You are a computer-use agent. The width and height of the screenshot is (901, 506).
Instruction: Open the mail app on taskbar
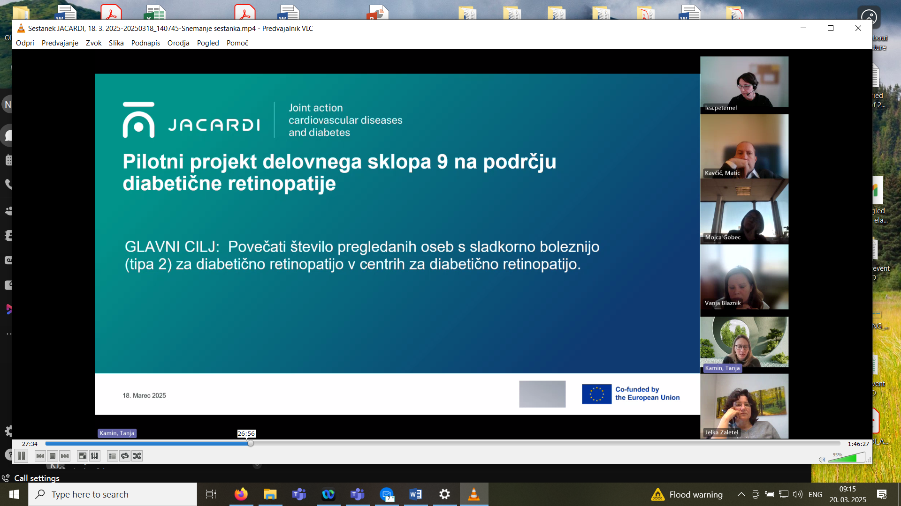pos(387,494)
